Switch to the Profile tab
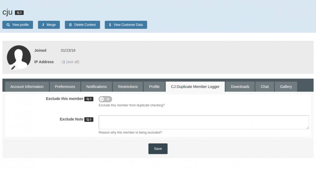The image size is (316, 169). 154,87
